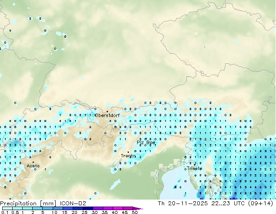The height and width of the screenshot is (214, 276).
Task: Select the legend swatch between 1 and 2
Action: pos(27,208)
